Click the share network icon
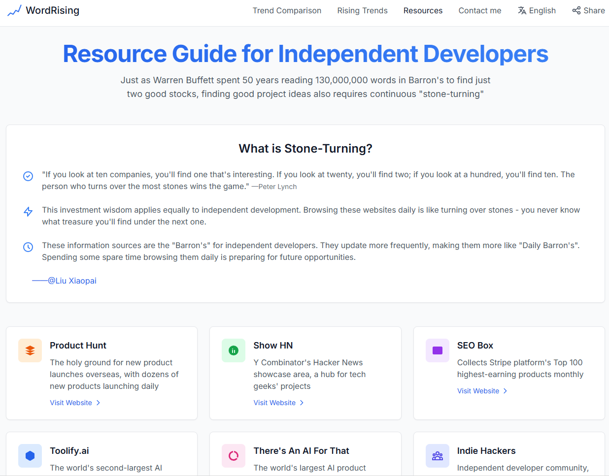 tap(576, 10)
